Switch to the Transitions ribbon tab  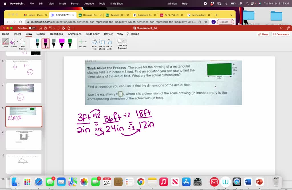coord(56,34)
